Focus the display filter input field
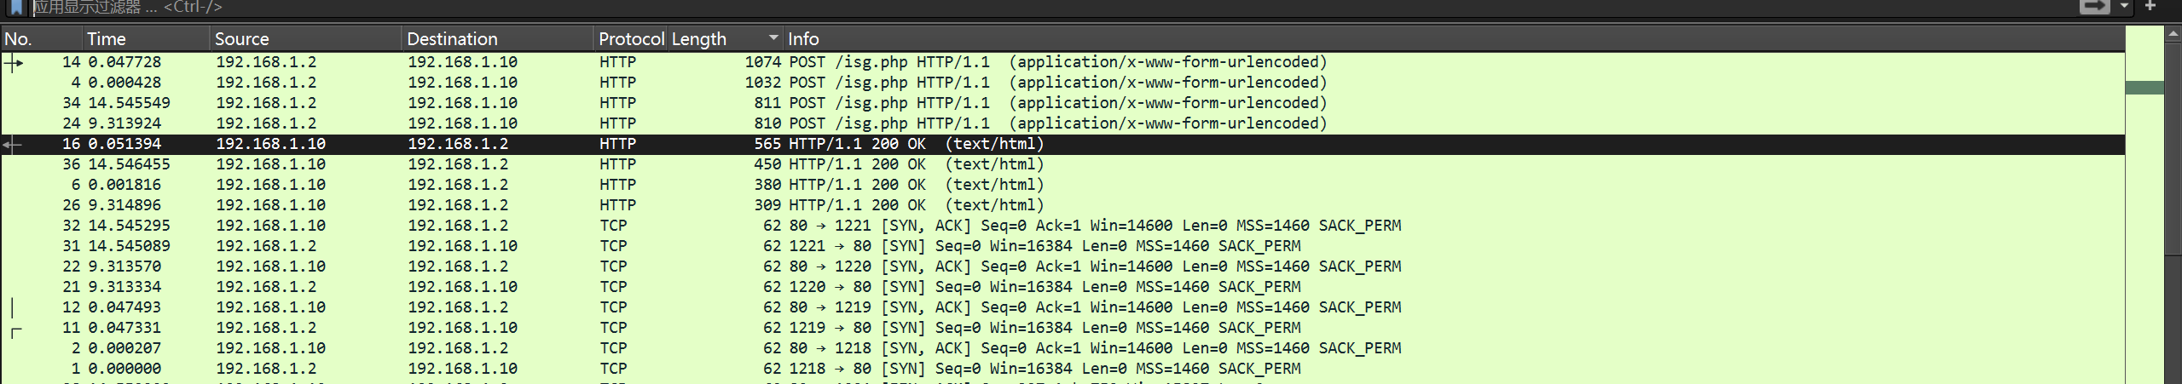Screen dimensions: 2182x384 coord(1049,8)
